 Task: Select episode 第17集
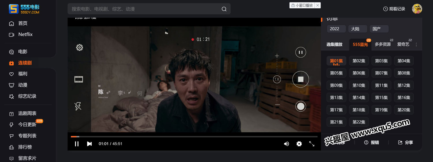(336, 110)
